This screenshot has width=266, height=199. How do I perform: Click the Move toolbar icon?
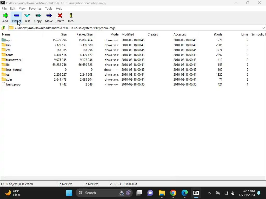click(x=49, y=16)
